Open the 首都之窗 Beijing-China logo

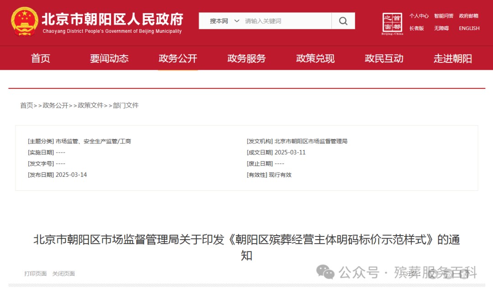392,23
